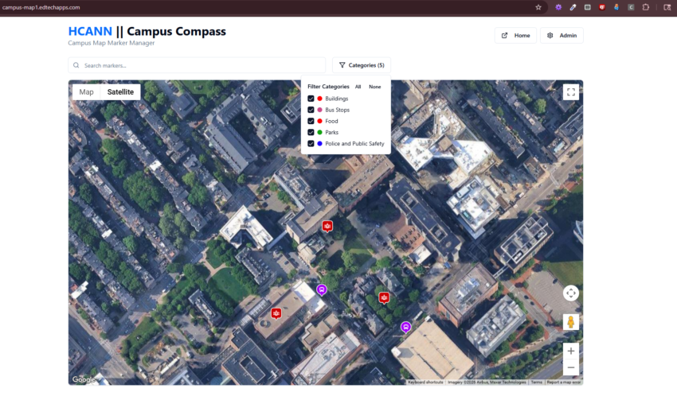Zoom out the map with minus button
Screen dimensions: 677x396
571,367
